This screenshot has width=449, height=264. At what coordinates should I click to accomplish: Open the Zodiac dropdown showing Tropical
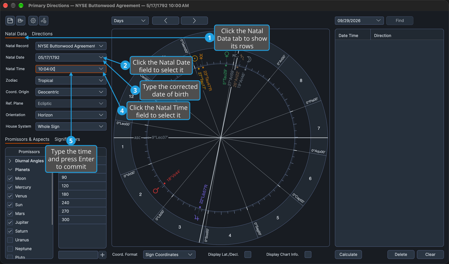click(x=71, y=80)
